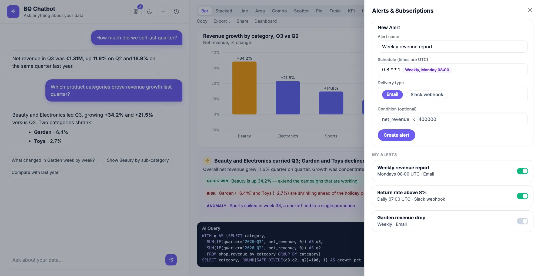The width and height of the screenshot is (541, 276).
Task: Open the dashboards grid icon with badge
Action: 136,12
